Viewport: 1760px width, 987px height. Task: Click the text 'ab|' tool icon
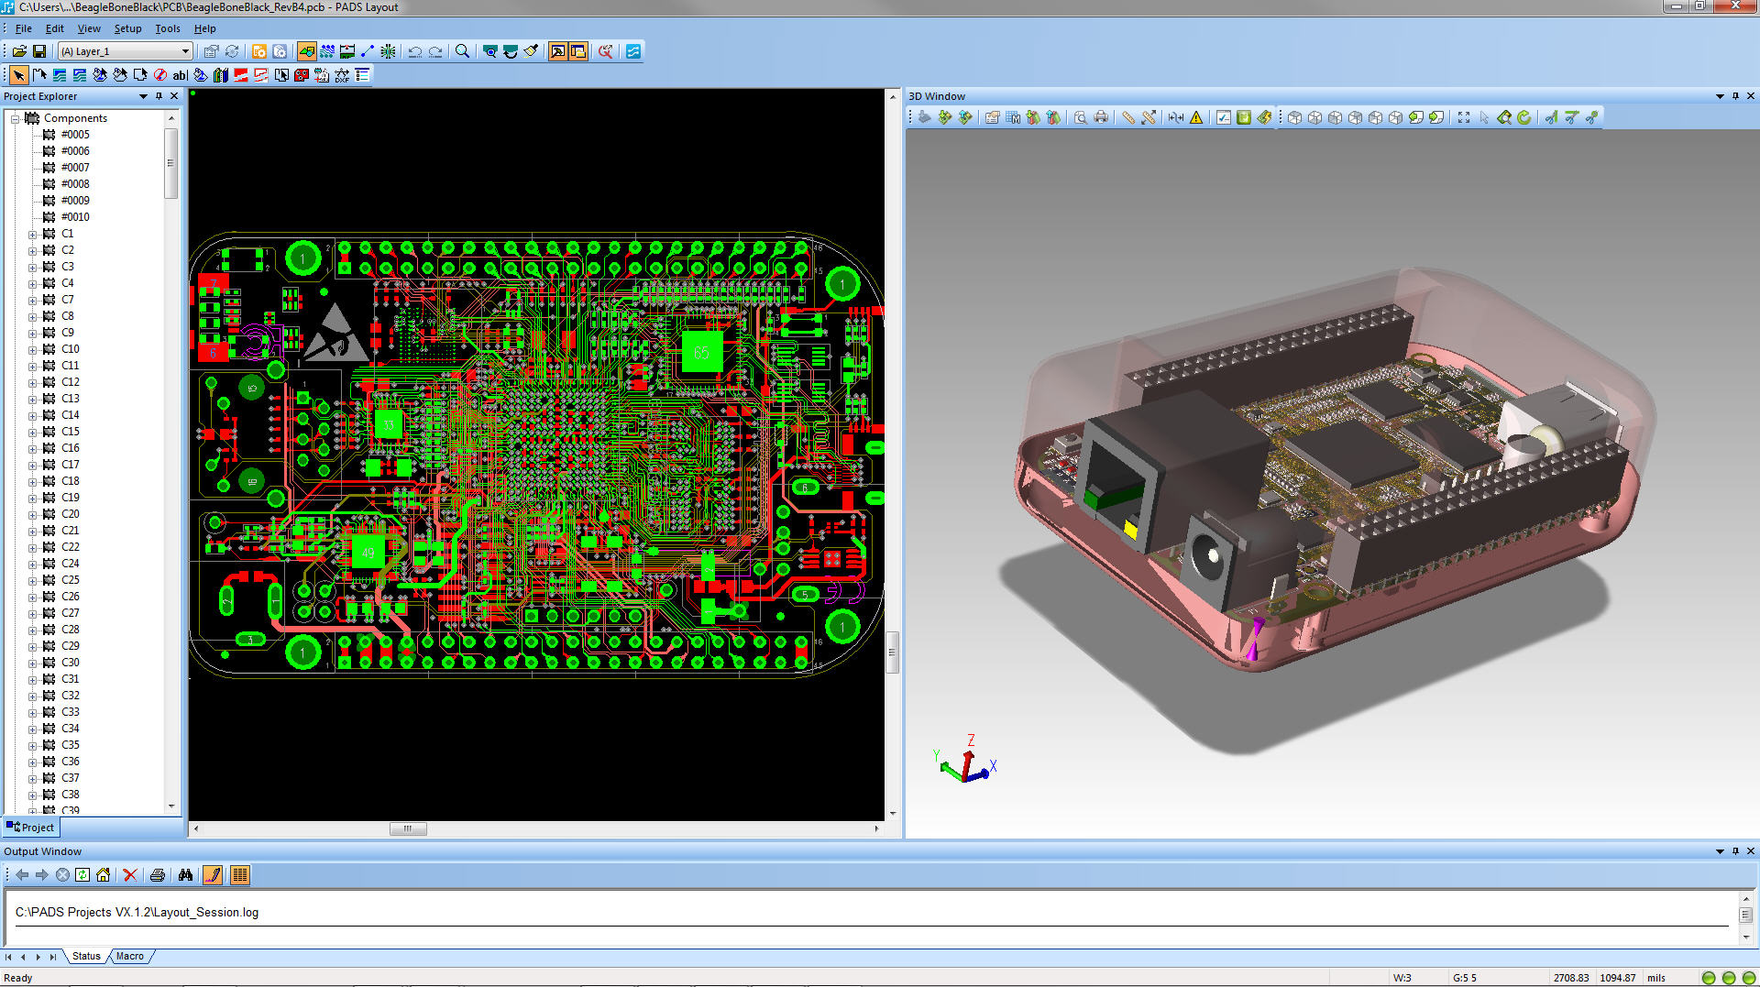[180, 75]
